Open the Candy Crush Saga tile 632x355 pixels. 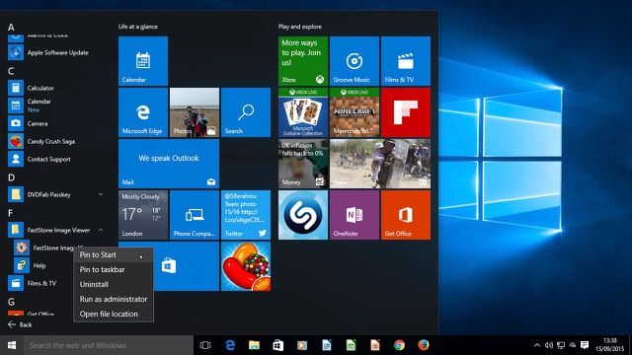(x=246, y=266)
